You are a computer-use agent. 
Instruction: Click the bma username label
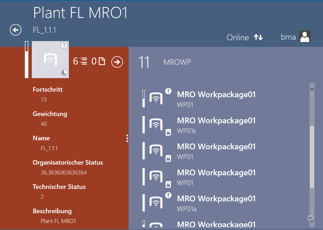[x=288, y=37]
